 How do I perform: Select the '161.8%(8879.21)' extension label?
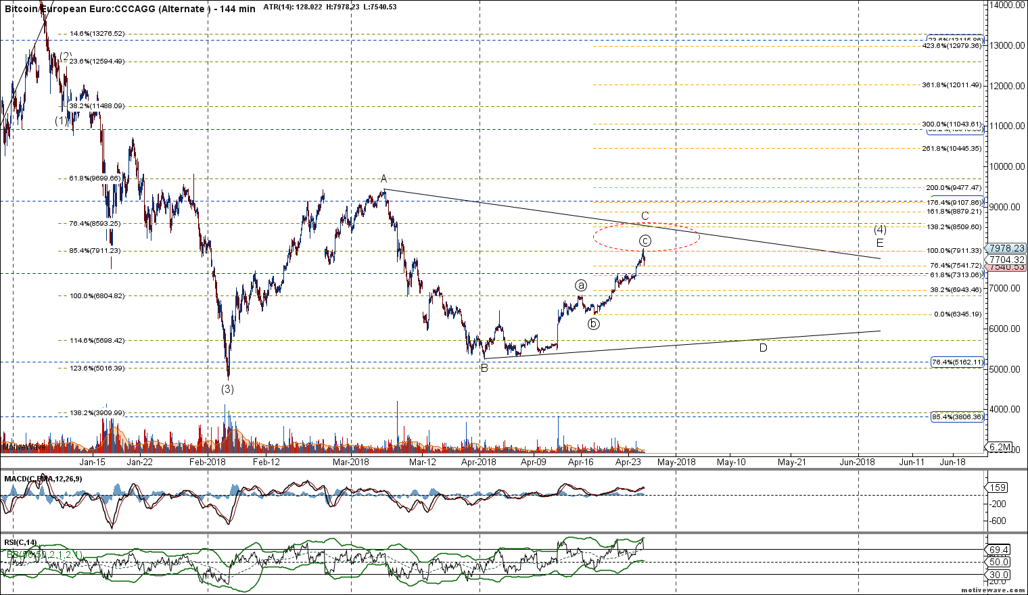[954, 211]
